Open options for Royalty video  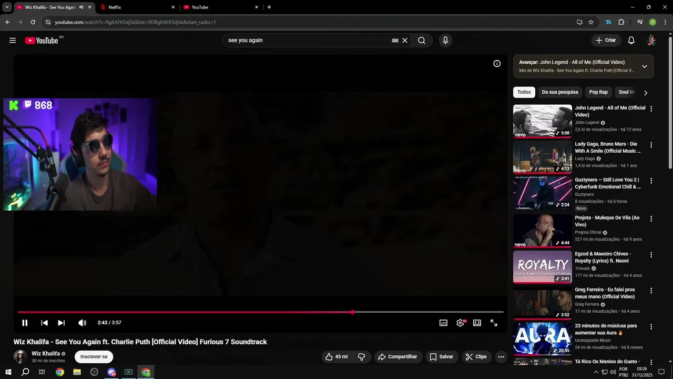[x=651, y=255]
